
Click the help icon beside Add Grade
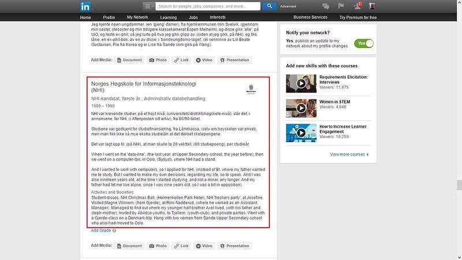[x=114, y=231]
